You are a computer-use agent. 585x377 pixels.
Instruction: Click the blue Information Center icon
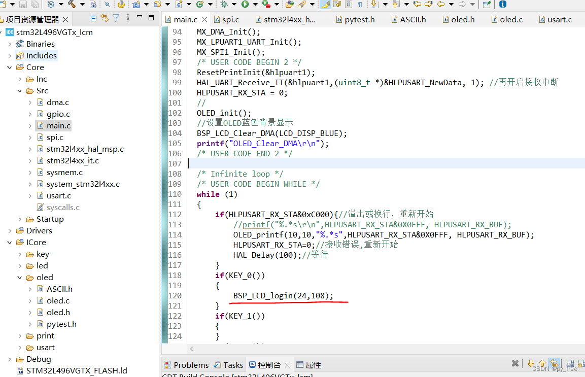point(503,5)
